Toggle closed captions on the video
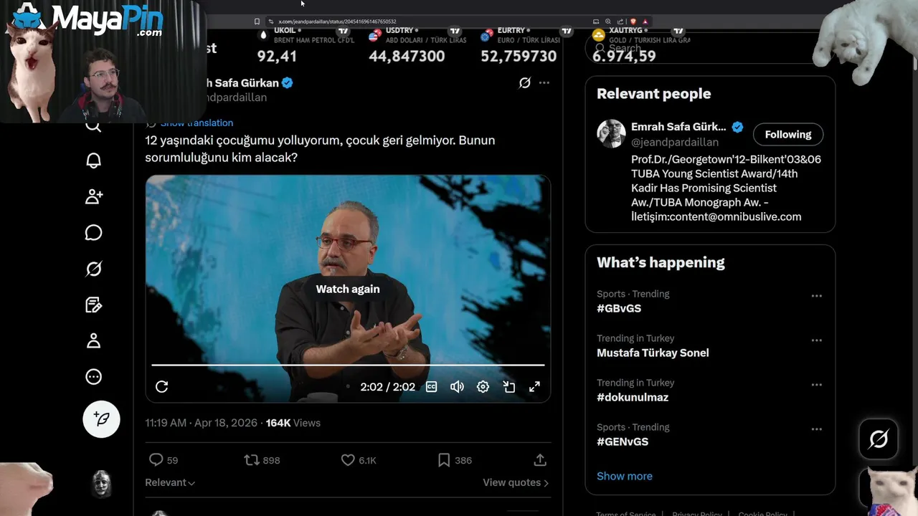The image size is (918, 516). pyautogui.click(x=432, y=387)
